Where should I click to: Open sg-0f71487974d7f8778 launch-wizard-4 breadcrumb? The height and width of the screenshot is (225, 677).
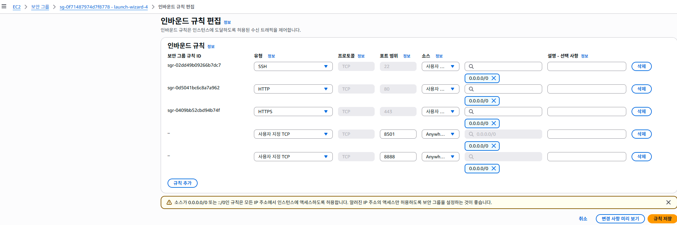[104, 7]
